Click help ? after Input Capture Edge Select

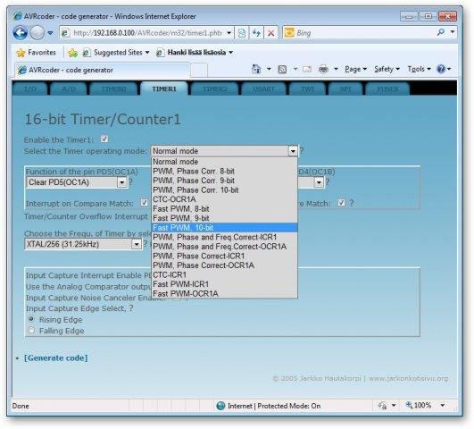pyautogui.click(x=131, y=308)
